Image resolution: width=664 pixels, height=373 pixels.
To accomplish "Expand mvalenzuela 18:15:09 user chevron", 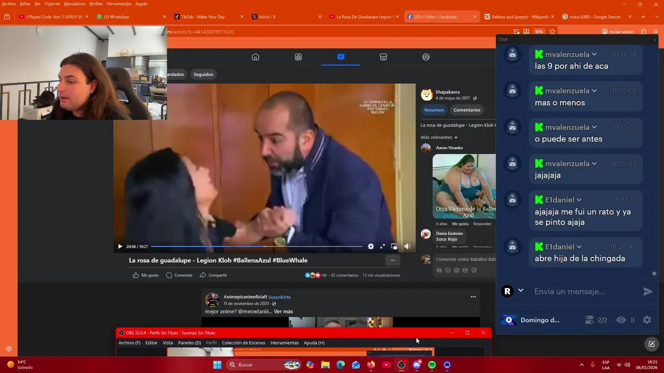I will point(594,163).
